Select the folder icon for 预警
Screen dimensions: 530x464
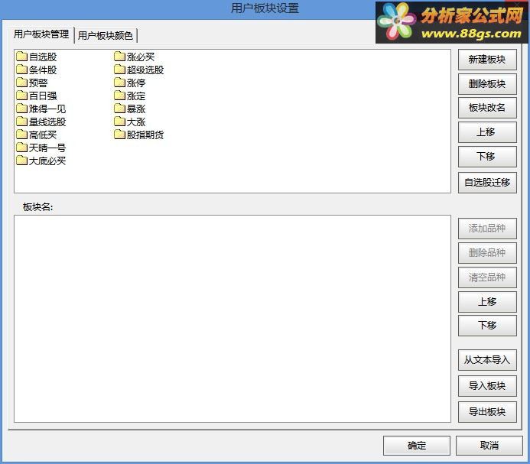coord(22,83)
